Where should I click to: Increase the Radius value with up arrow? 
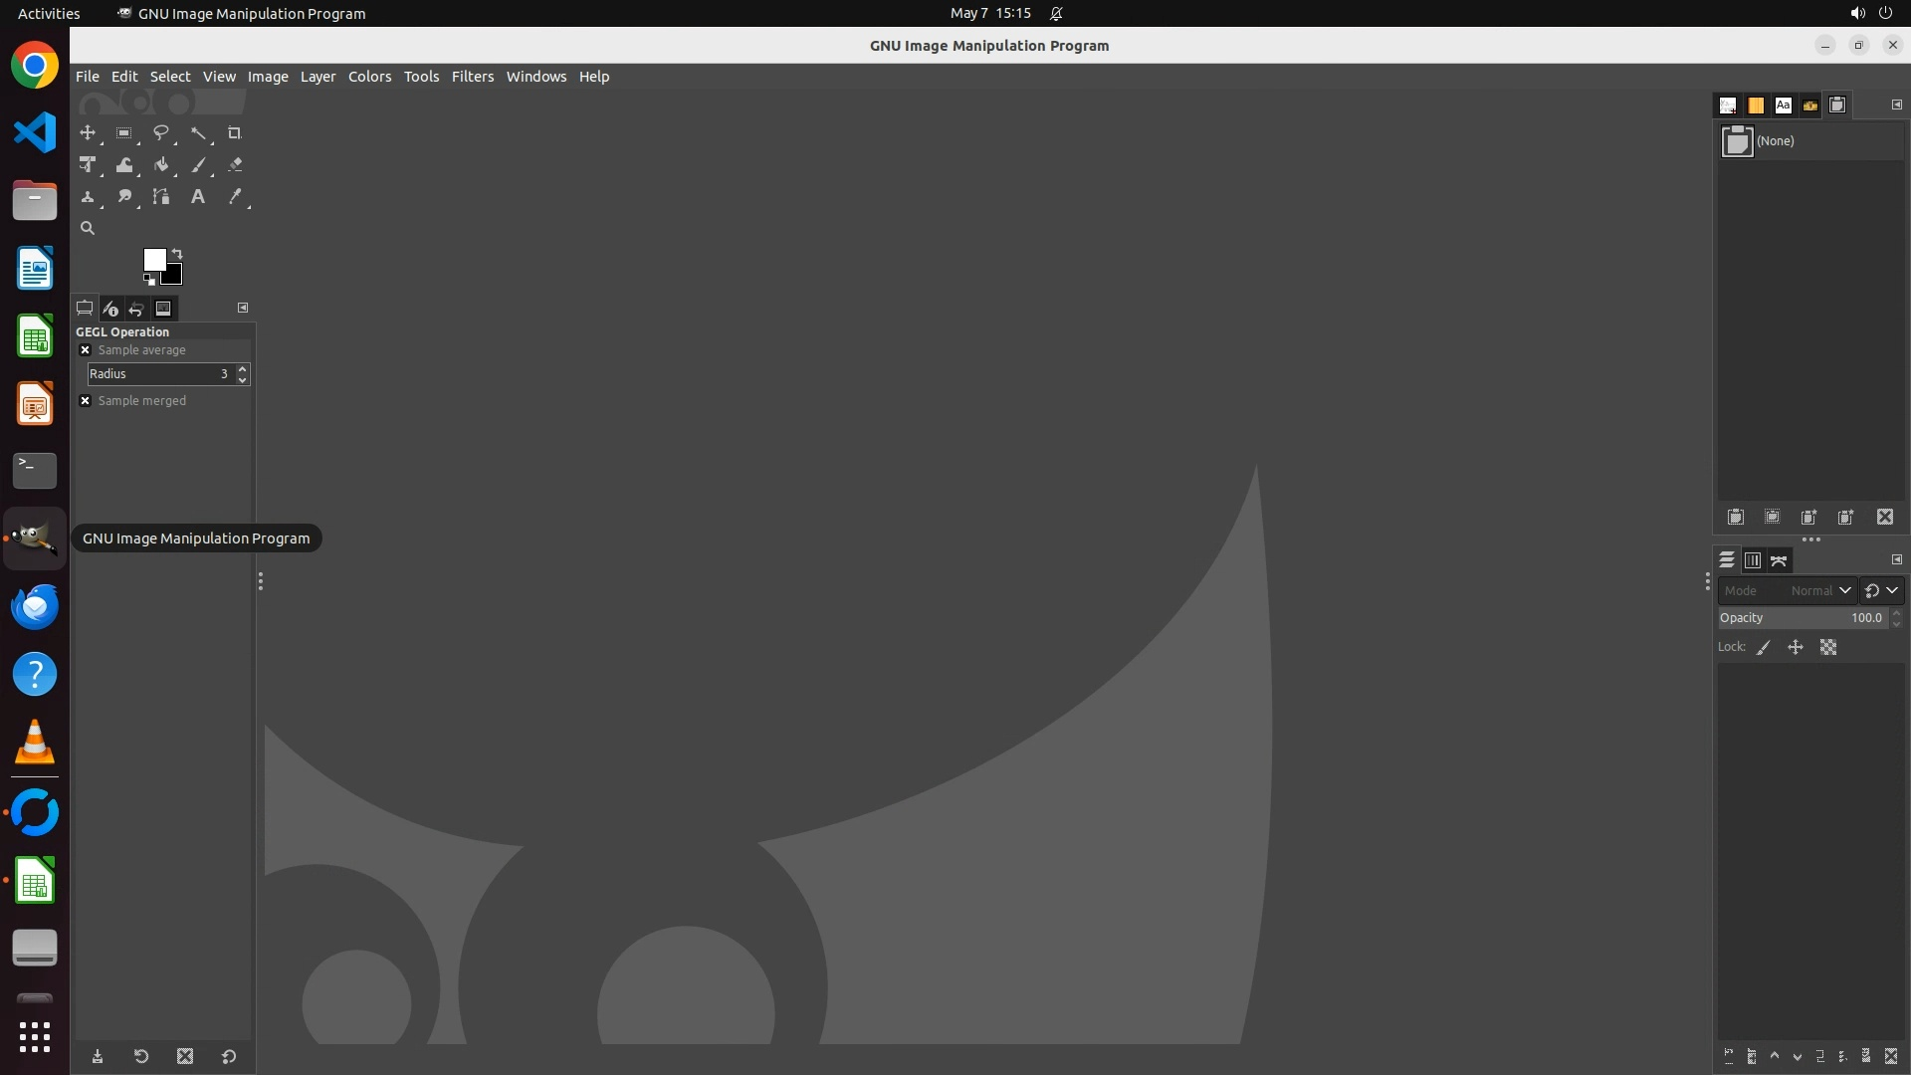tap(242, 369)
